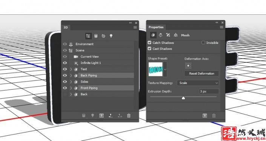Image resolution: width=266 pixels, height=141 pixels.
Task: Click the delete trash icon in 3D panel
Action: click(x=129, y=116)
